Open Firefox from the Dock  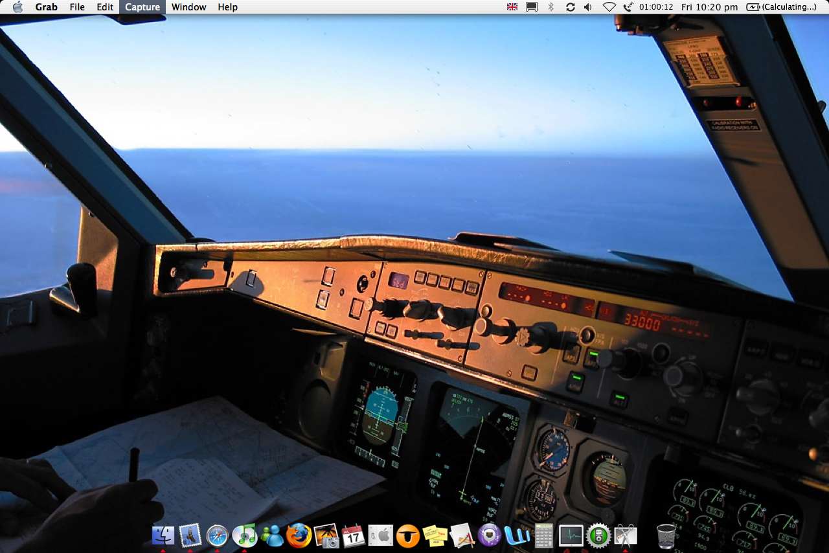tap(299, 536)
